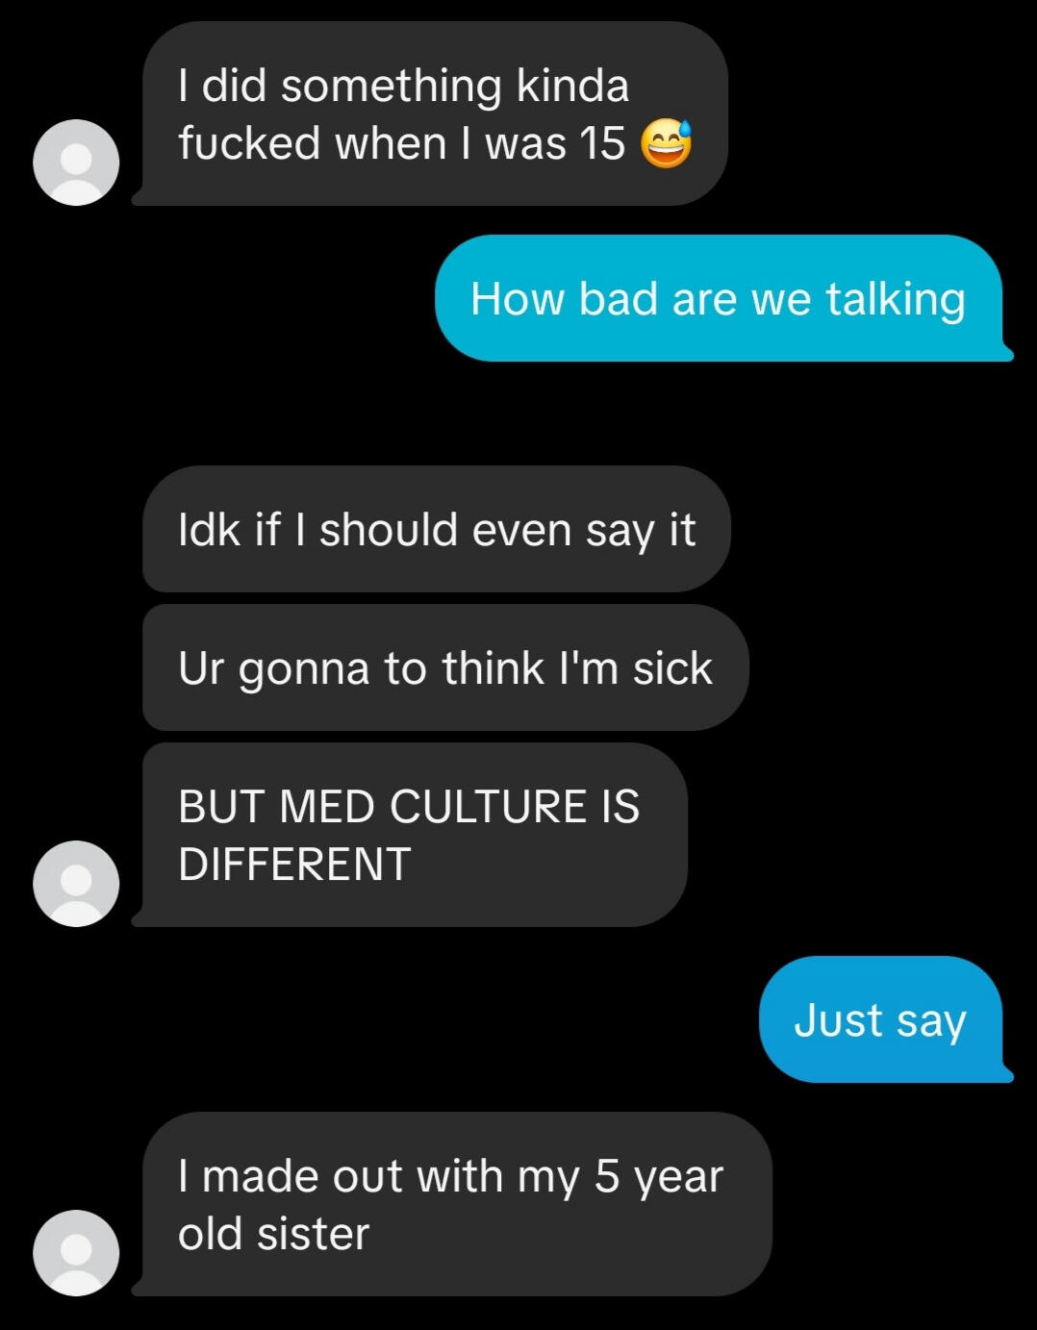This screenshot has height=1330, width=1037.
Task: Click the word 'DIFFERENT' in caps message
Action: point(294,864)
